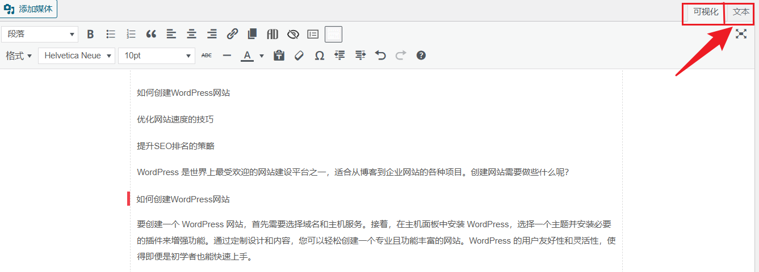Click the AD insert icon
The image size is (759, 272).
click(272, 34)
